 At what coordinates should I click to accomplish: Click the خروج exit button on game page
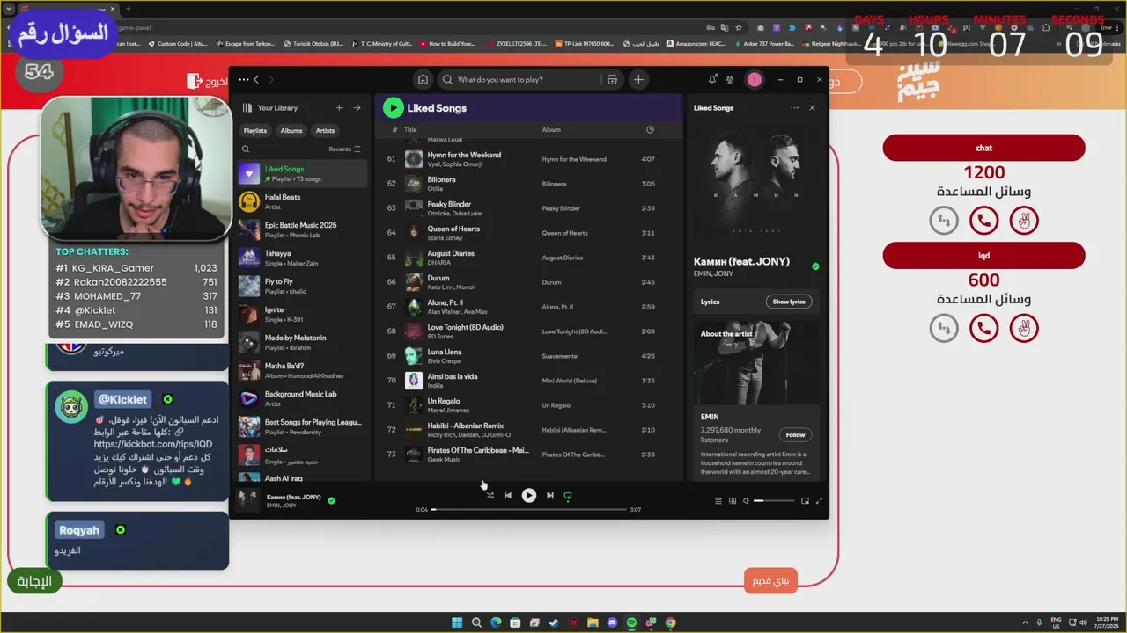click(208, 82)
